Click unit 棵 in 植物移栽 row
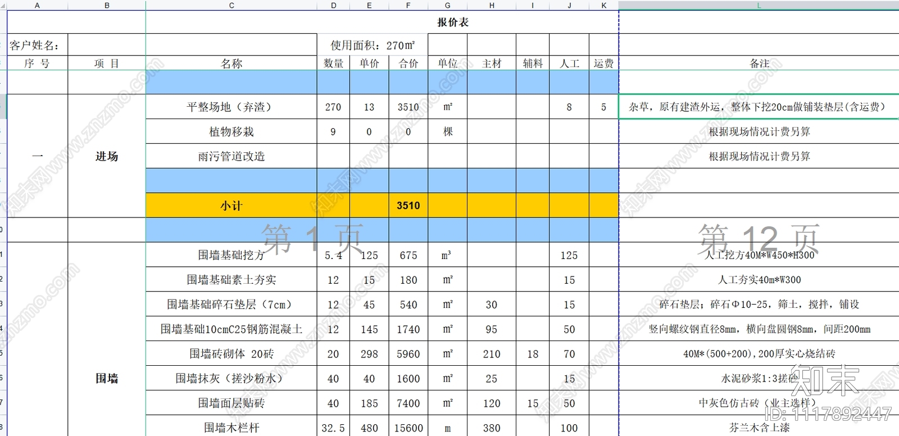The height and width of the screenshot is (436, 899). [x=448, y=131]
